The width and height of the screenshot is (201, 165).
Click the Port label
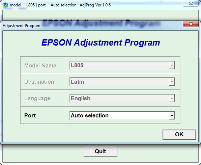click(x=30, y=115)
